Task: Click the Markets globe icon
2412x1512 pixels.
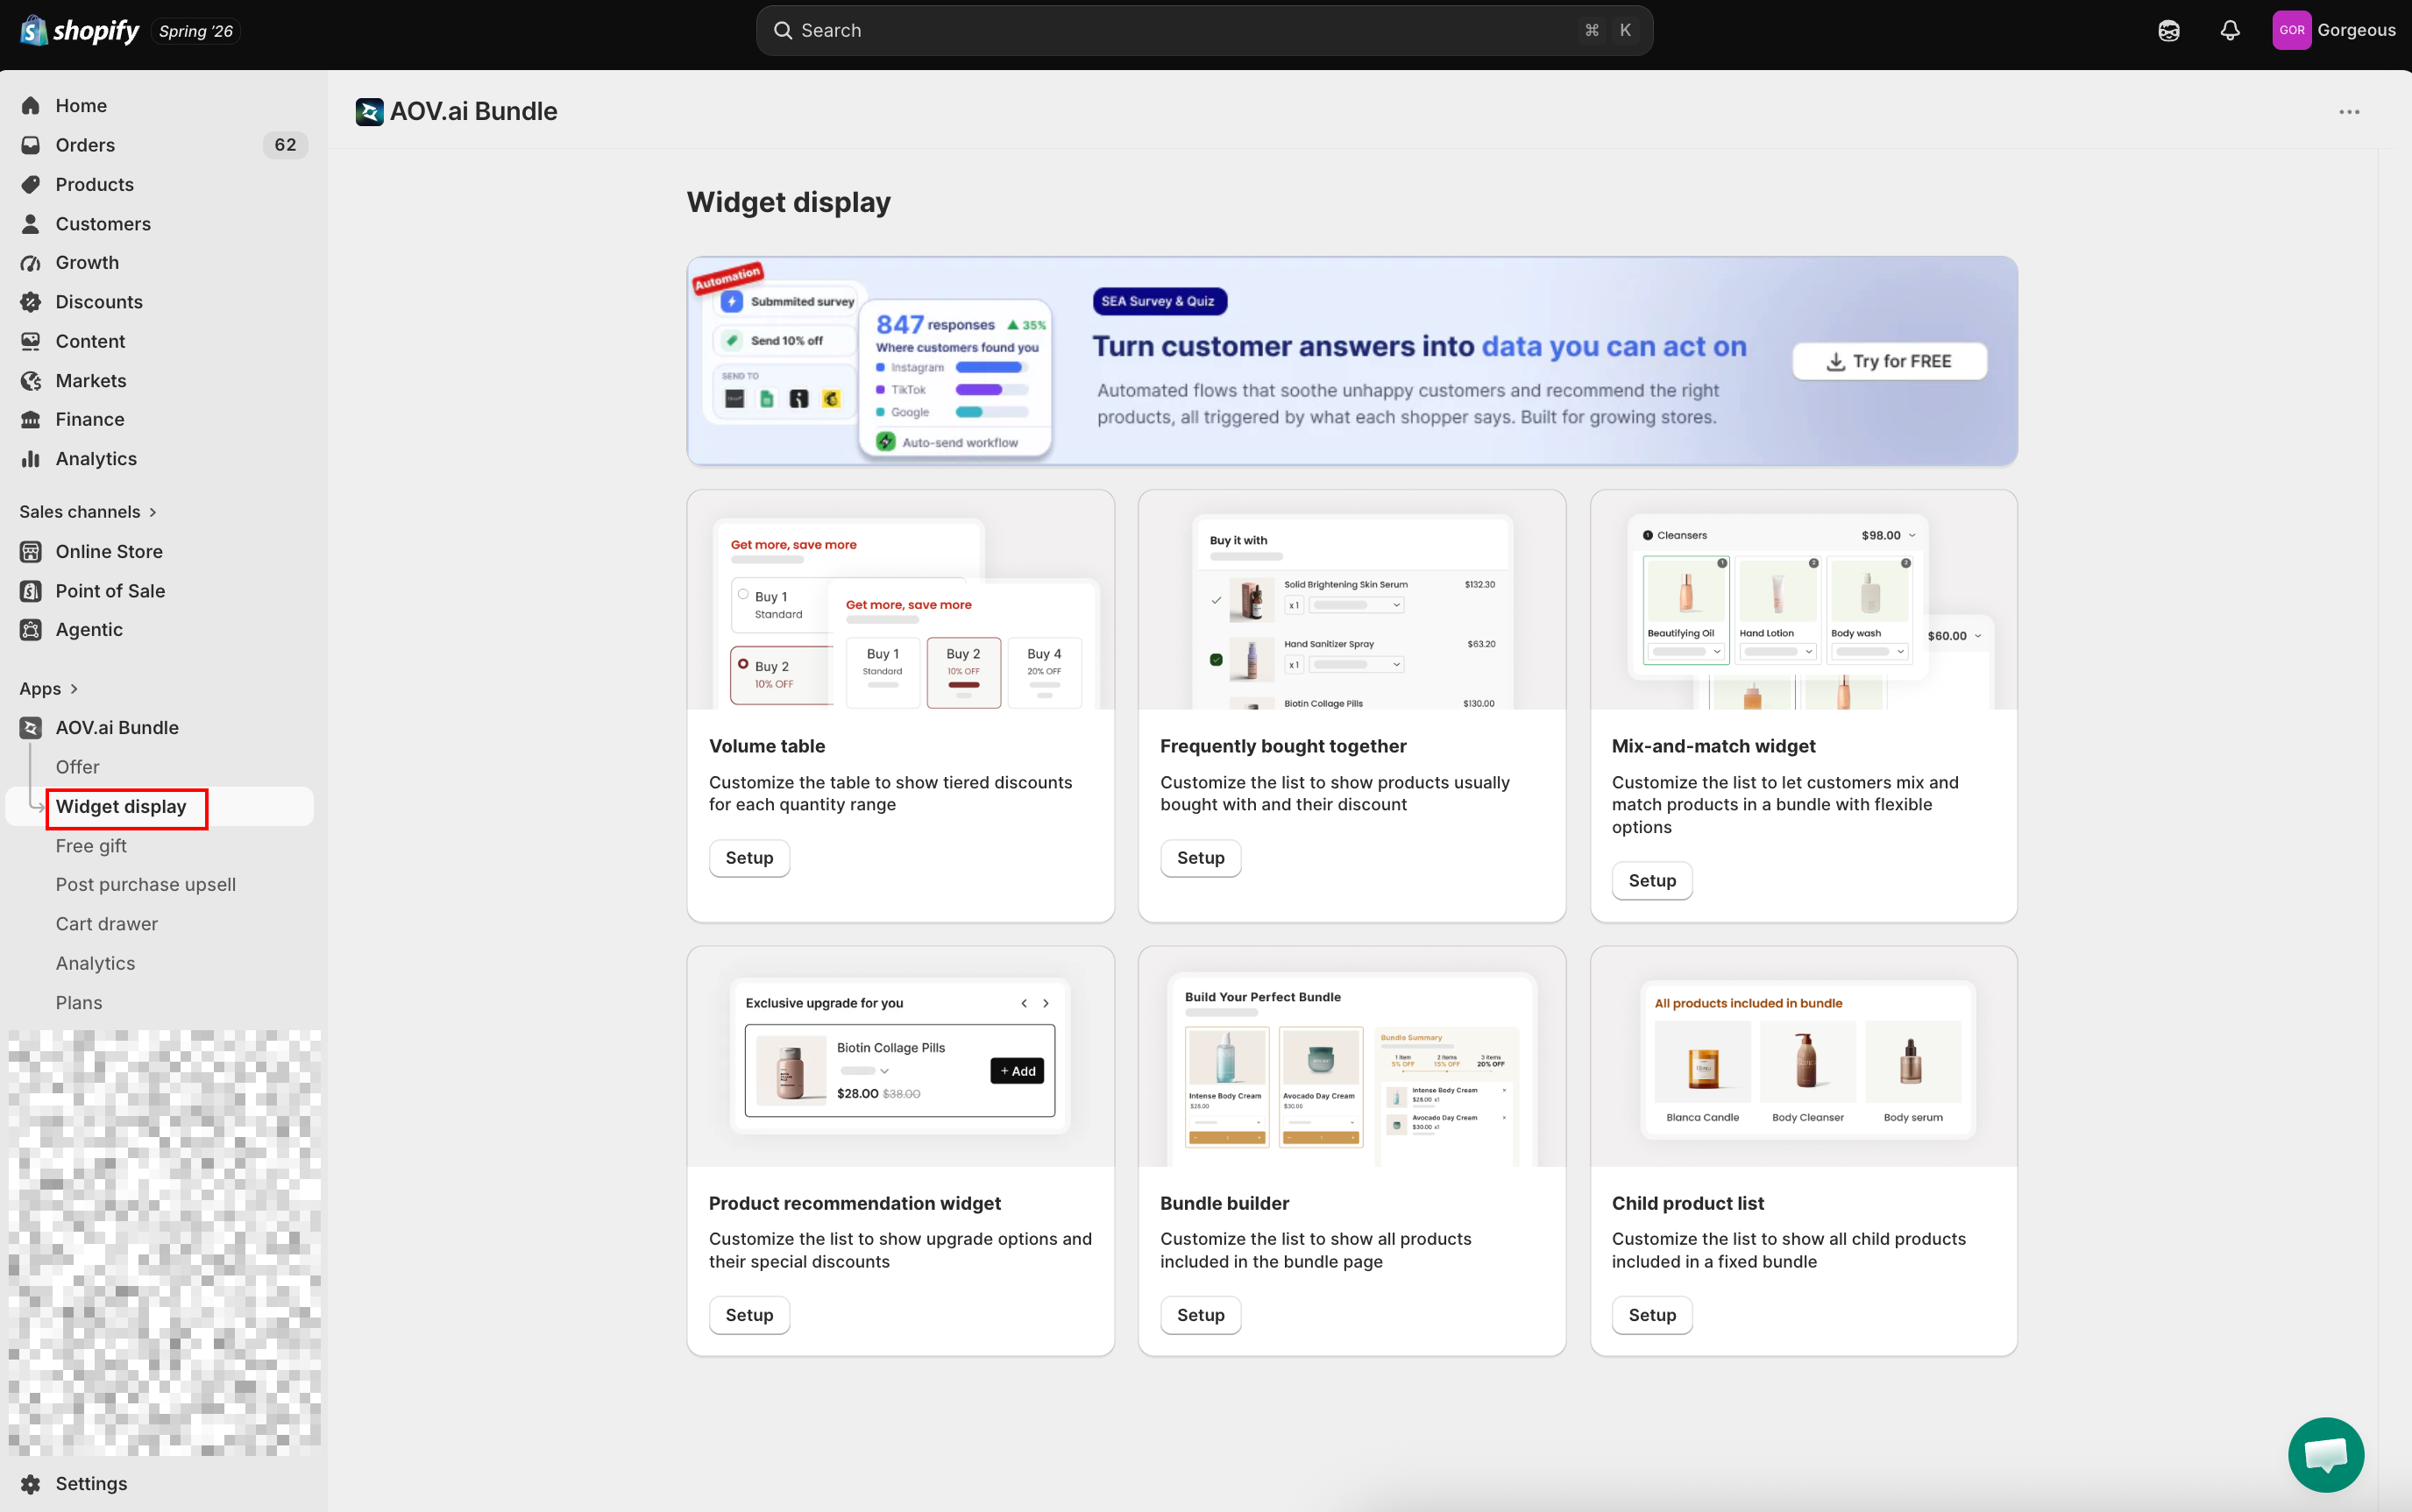Action: point(31,381)
